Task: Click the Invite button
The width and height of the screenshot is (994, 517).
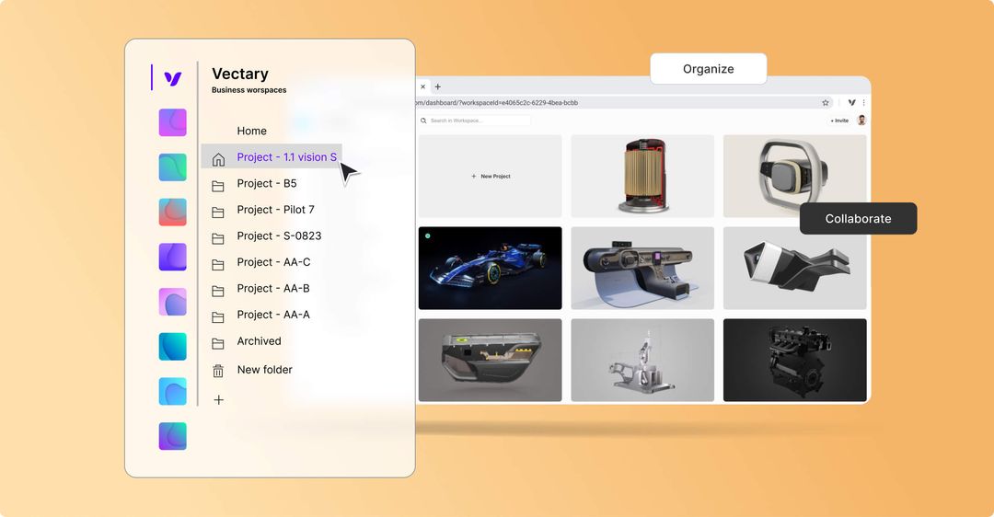Action: 839,121
